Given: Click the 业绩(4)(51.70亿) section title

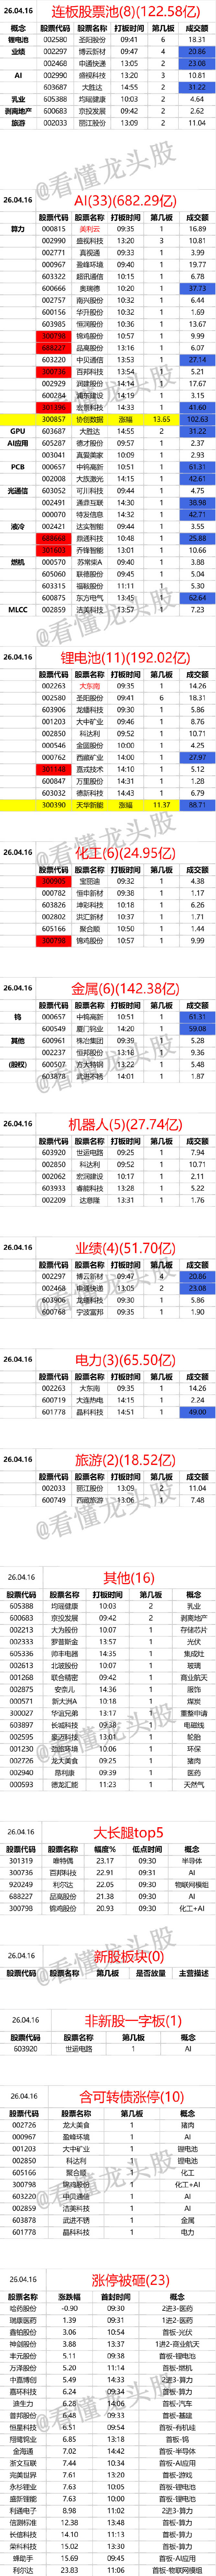Looking at the screenshot, I should click(125, 1248).
